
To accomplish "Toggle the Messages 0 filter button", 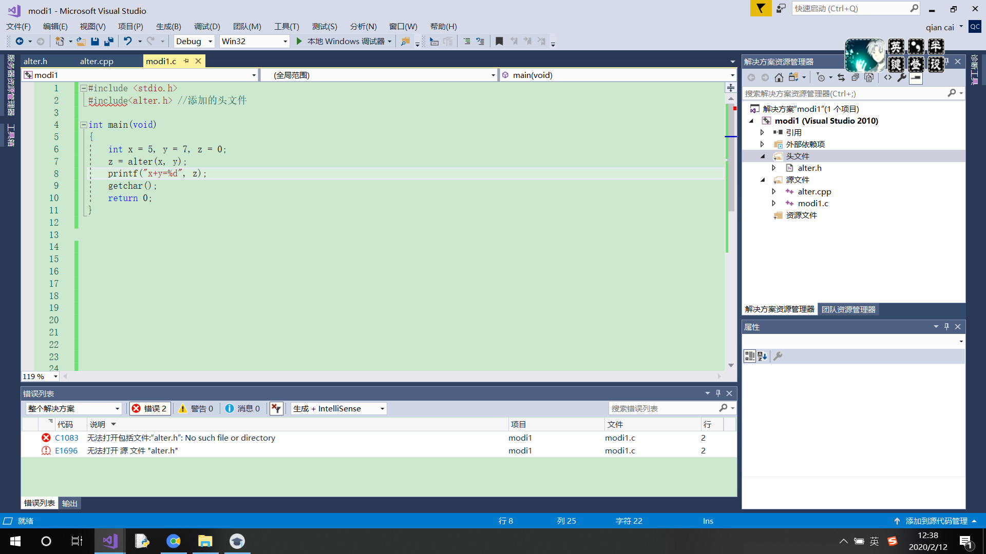I will (243, 409).
